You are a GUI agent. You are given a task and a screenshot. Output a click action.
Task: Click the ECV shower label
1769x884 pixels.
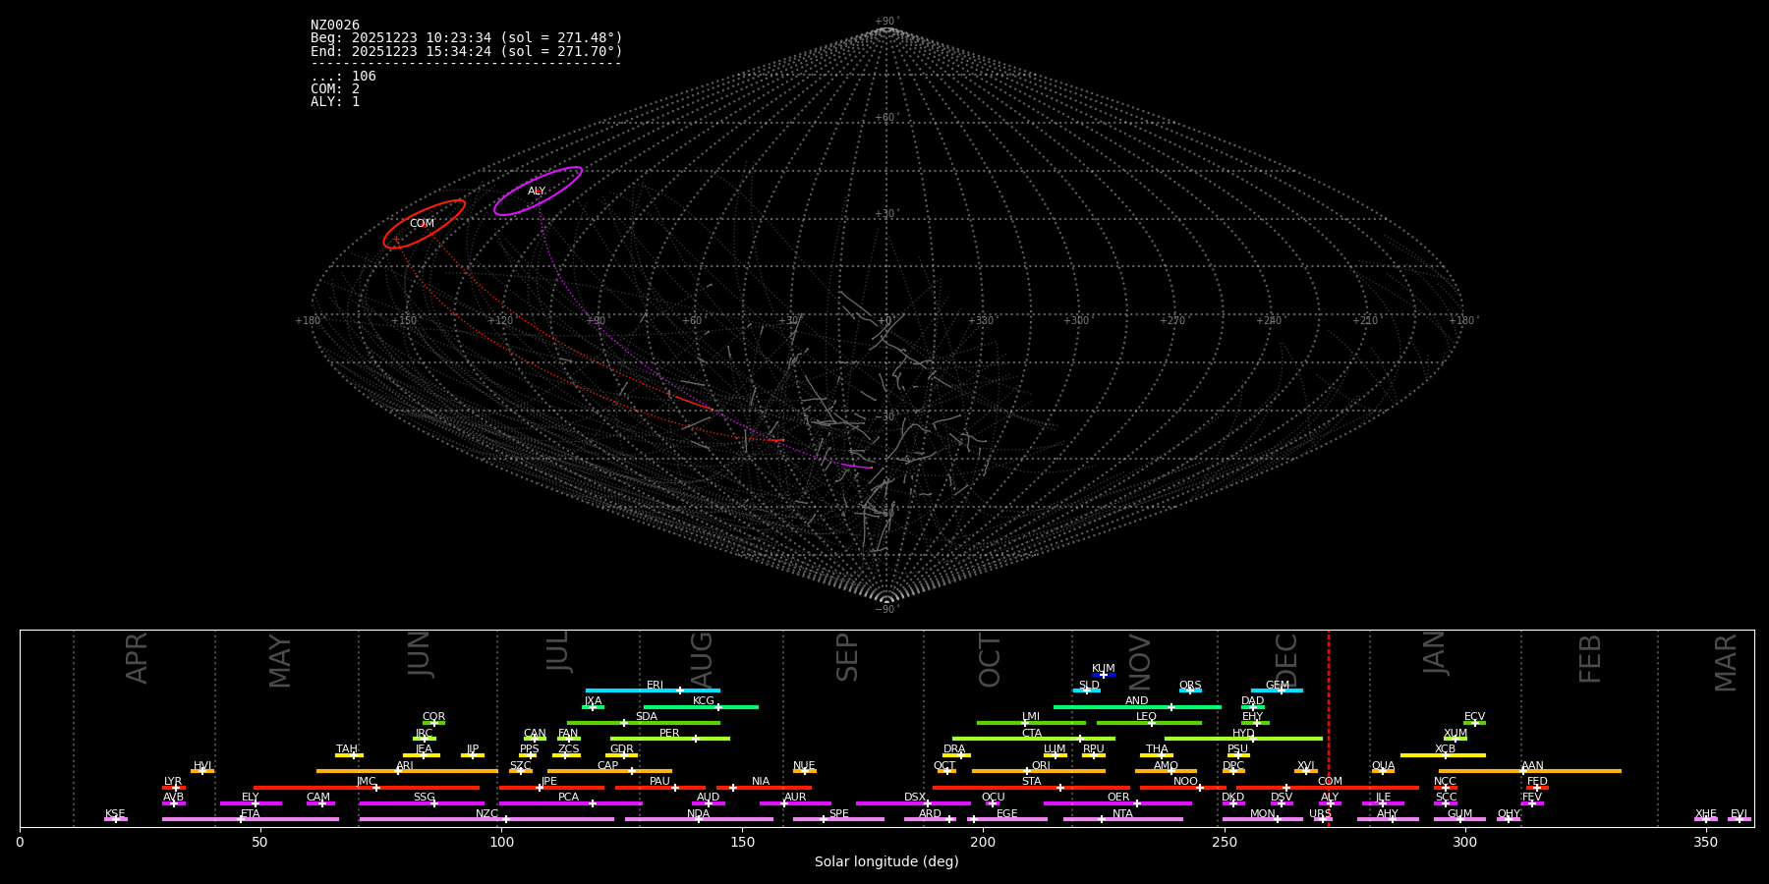[1474, 717]
